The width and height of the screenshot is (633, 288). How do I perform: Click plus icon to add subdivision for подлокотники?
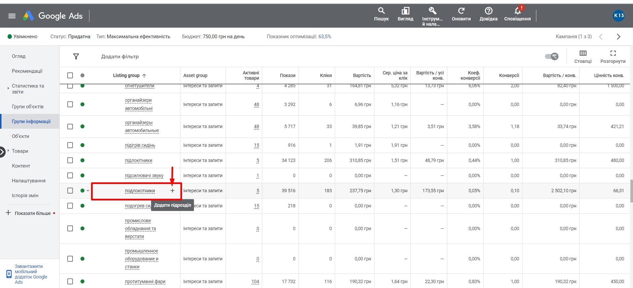[x=173, y=191]
